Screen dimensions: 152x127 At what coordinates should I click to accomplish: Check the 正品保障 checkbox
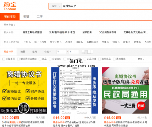85,59
